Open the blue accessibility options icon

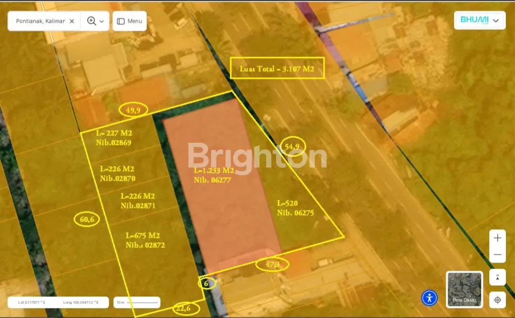[429, 297]
